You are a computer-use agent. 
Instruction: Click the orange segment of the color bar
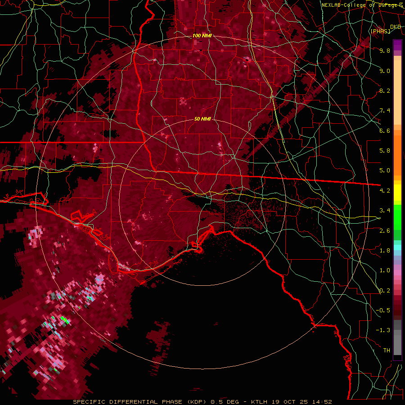(x=397, y=156)
